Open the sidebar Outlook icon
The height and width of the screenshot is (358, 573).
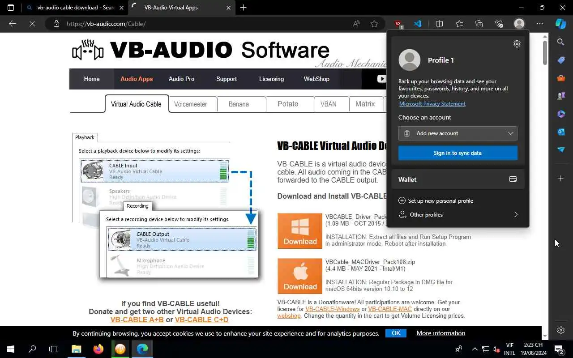tap(561, 132)
